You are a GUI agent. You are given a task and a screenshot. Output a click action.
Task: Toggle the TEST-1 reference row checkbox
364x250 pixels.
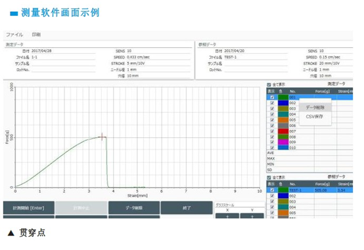[x=272, y=190]
